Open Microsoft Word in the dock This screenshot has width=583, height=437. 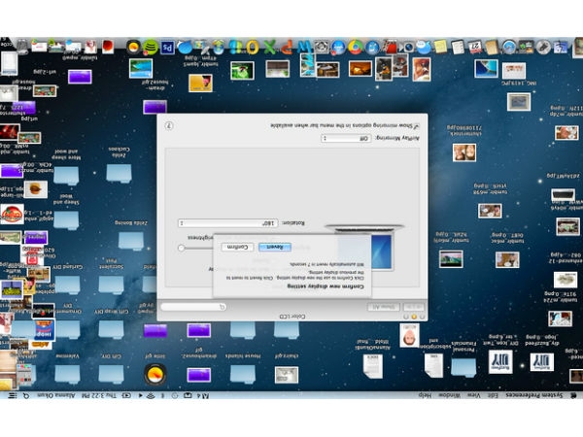pos(304,47)
